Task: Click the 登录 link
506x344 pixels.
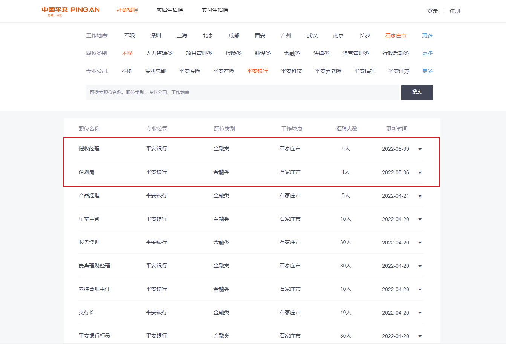Action: coord(433,11)
